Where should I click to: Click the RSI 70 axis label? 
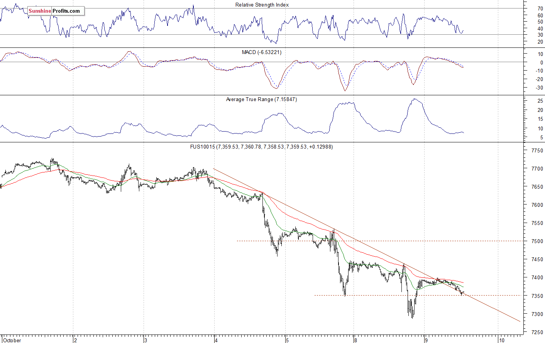coord(540,8)
